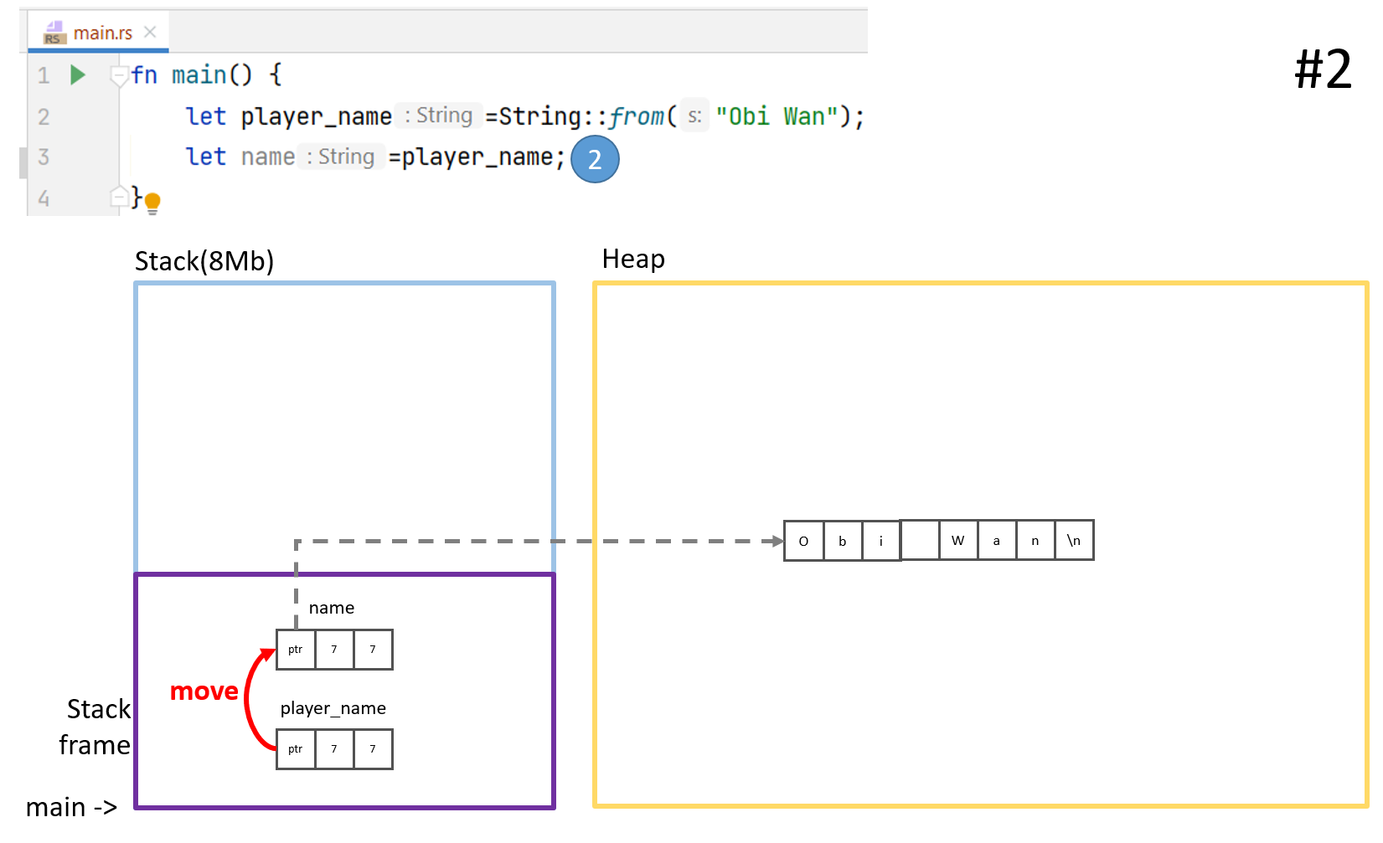Screen dimensions: 1383x843
Task: Click the green Run arrow beside main
Action: coord(78,75)
